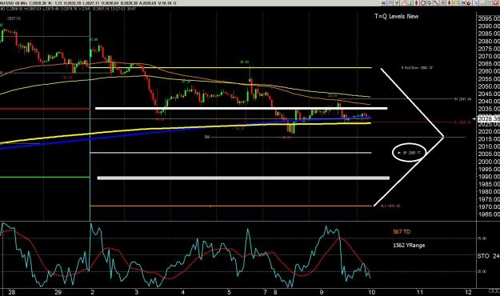Click date label 11 on time axis
This screenshot has height=296, width=500.
420,292
